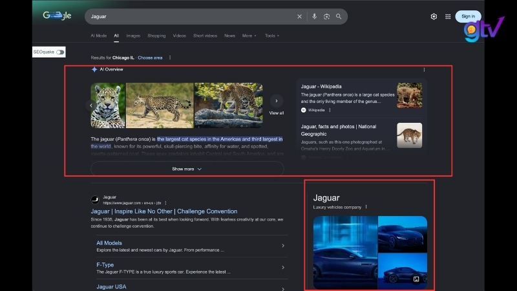Click the Sign in button
517x291 pixels.
coord(468,16)
